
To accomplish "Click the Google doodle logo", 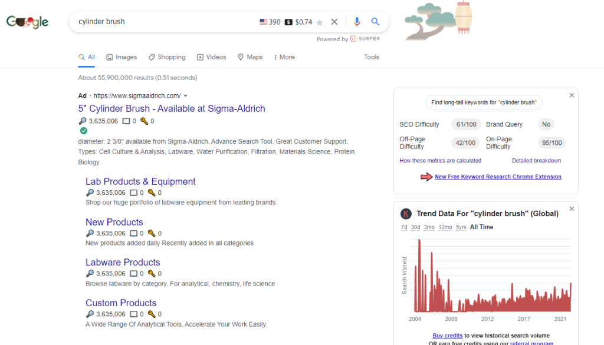I will (27, 22).
